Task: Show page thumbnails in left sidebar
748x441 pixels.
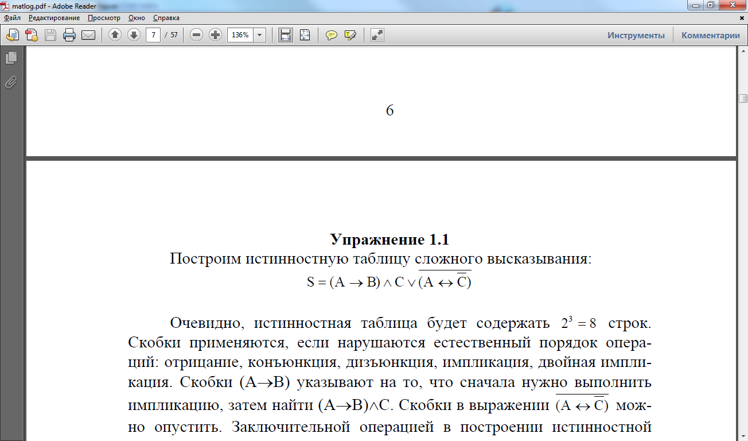Action: (x=11, y=57)
